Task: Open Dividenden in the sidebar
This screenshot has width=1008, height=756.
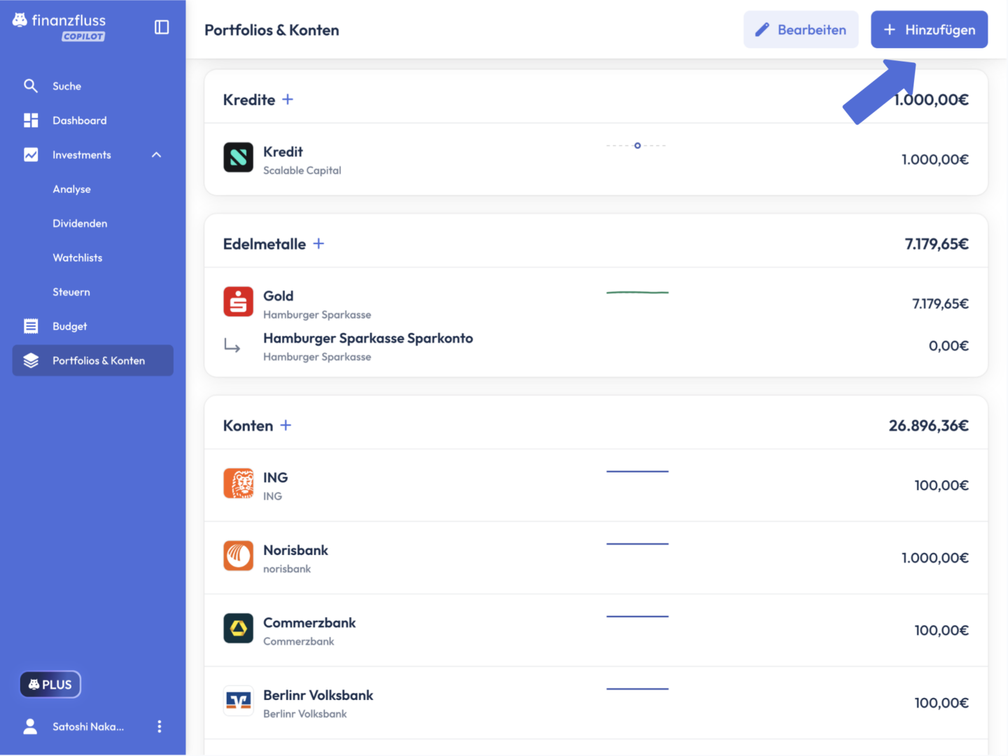Action: point(80,223)
